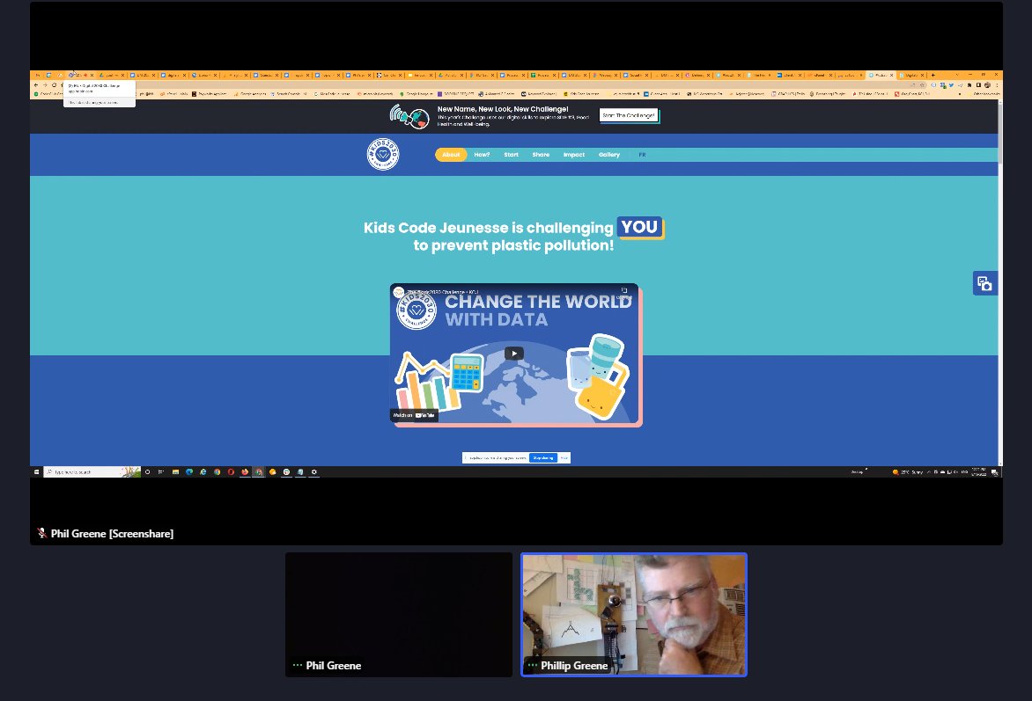Click the Start The Challenge button
The width and height of the screenshot is (1032, 701).
click(629, 115)
